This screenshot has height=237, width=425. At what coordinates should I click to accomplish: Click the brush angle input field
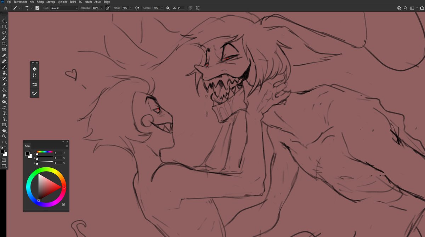181,8
